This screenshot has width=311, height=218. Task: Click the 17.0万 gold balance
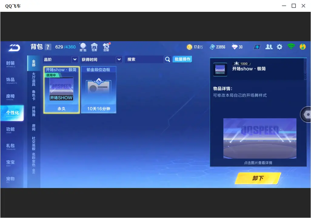pyautogui.click(x=198, y=47)
